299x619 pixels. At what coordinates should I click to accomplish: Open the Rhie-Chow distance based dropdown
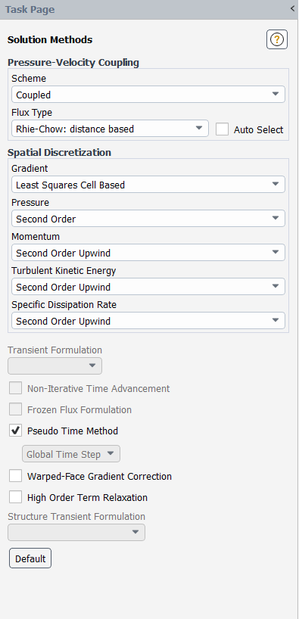(110, 129)
